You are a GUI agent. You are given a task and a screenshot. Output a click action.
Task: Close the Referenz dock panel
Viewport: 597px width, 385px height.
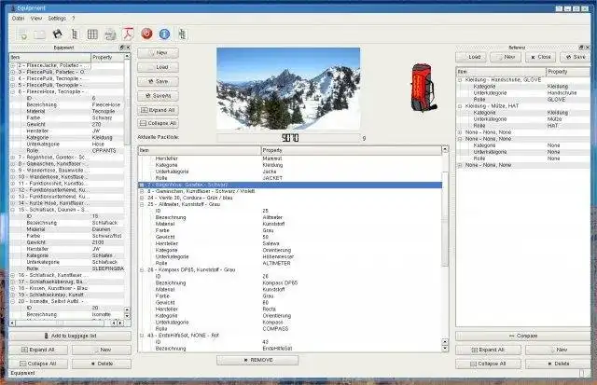tap(587, 48)
